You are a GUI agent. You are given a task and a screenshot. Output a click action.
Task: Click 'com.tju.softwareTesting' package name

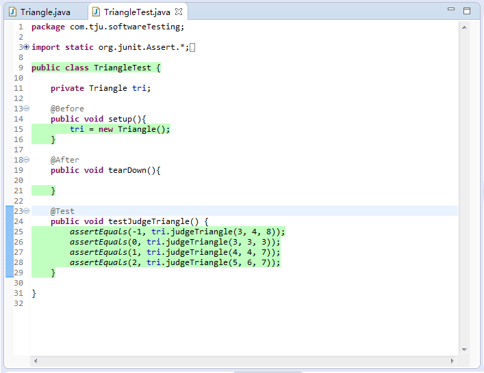(125, 27)
